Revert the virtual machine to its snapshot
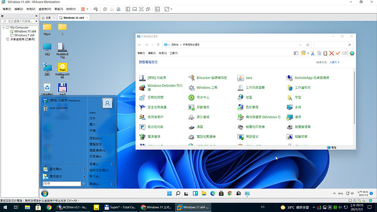The image size is (377, 212). (x=112, y=9)
